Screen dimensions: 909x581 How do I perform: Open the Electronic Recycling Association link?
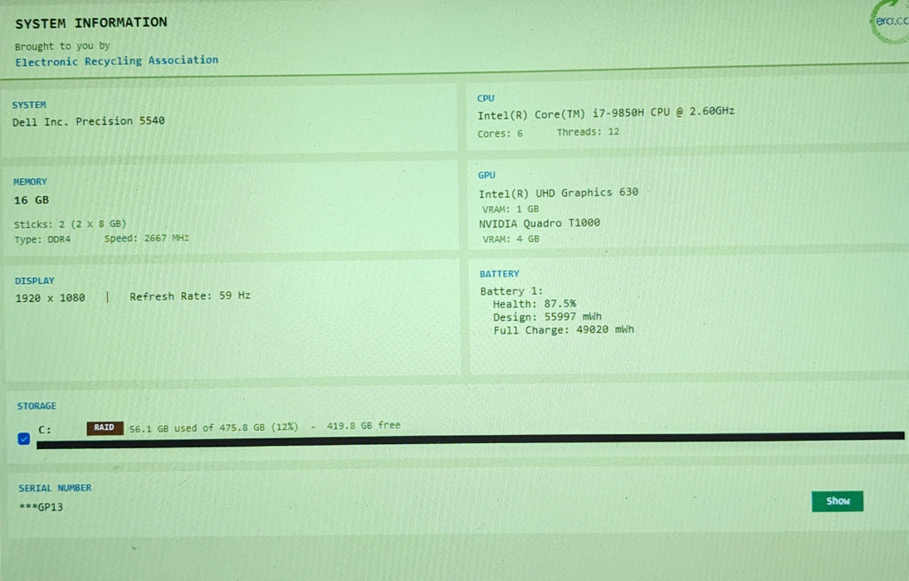(116, 61)
